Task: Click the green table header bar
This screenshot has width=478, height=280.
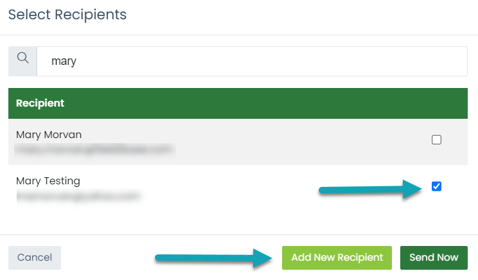Action: [x=238, y=103]
